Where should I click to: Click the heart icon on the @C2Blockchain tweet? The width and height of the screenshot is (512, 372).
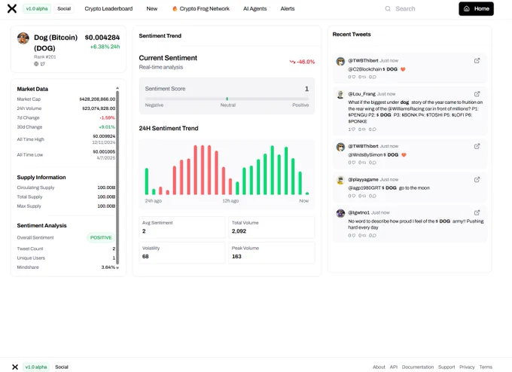(353, 77)
